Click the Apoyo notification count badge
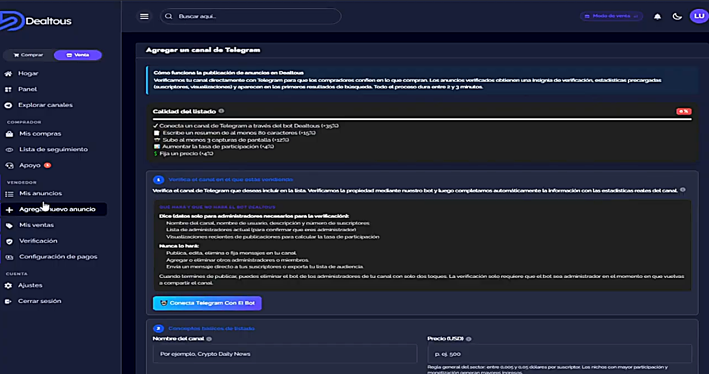The height and width of the screenshot is (374, 709). pyautogui.click(x=48, y=165)
